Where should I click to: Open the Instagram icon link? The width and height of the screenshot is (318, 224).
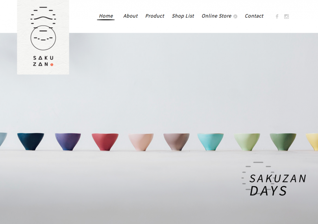coord(287,17)
